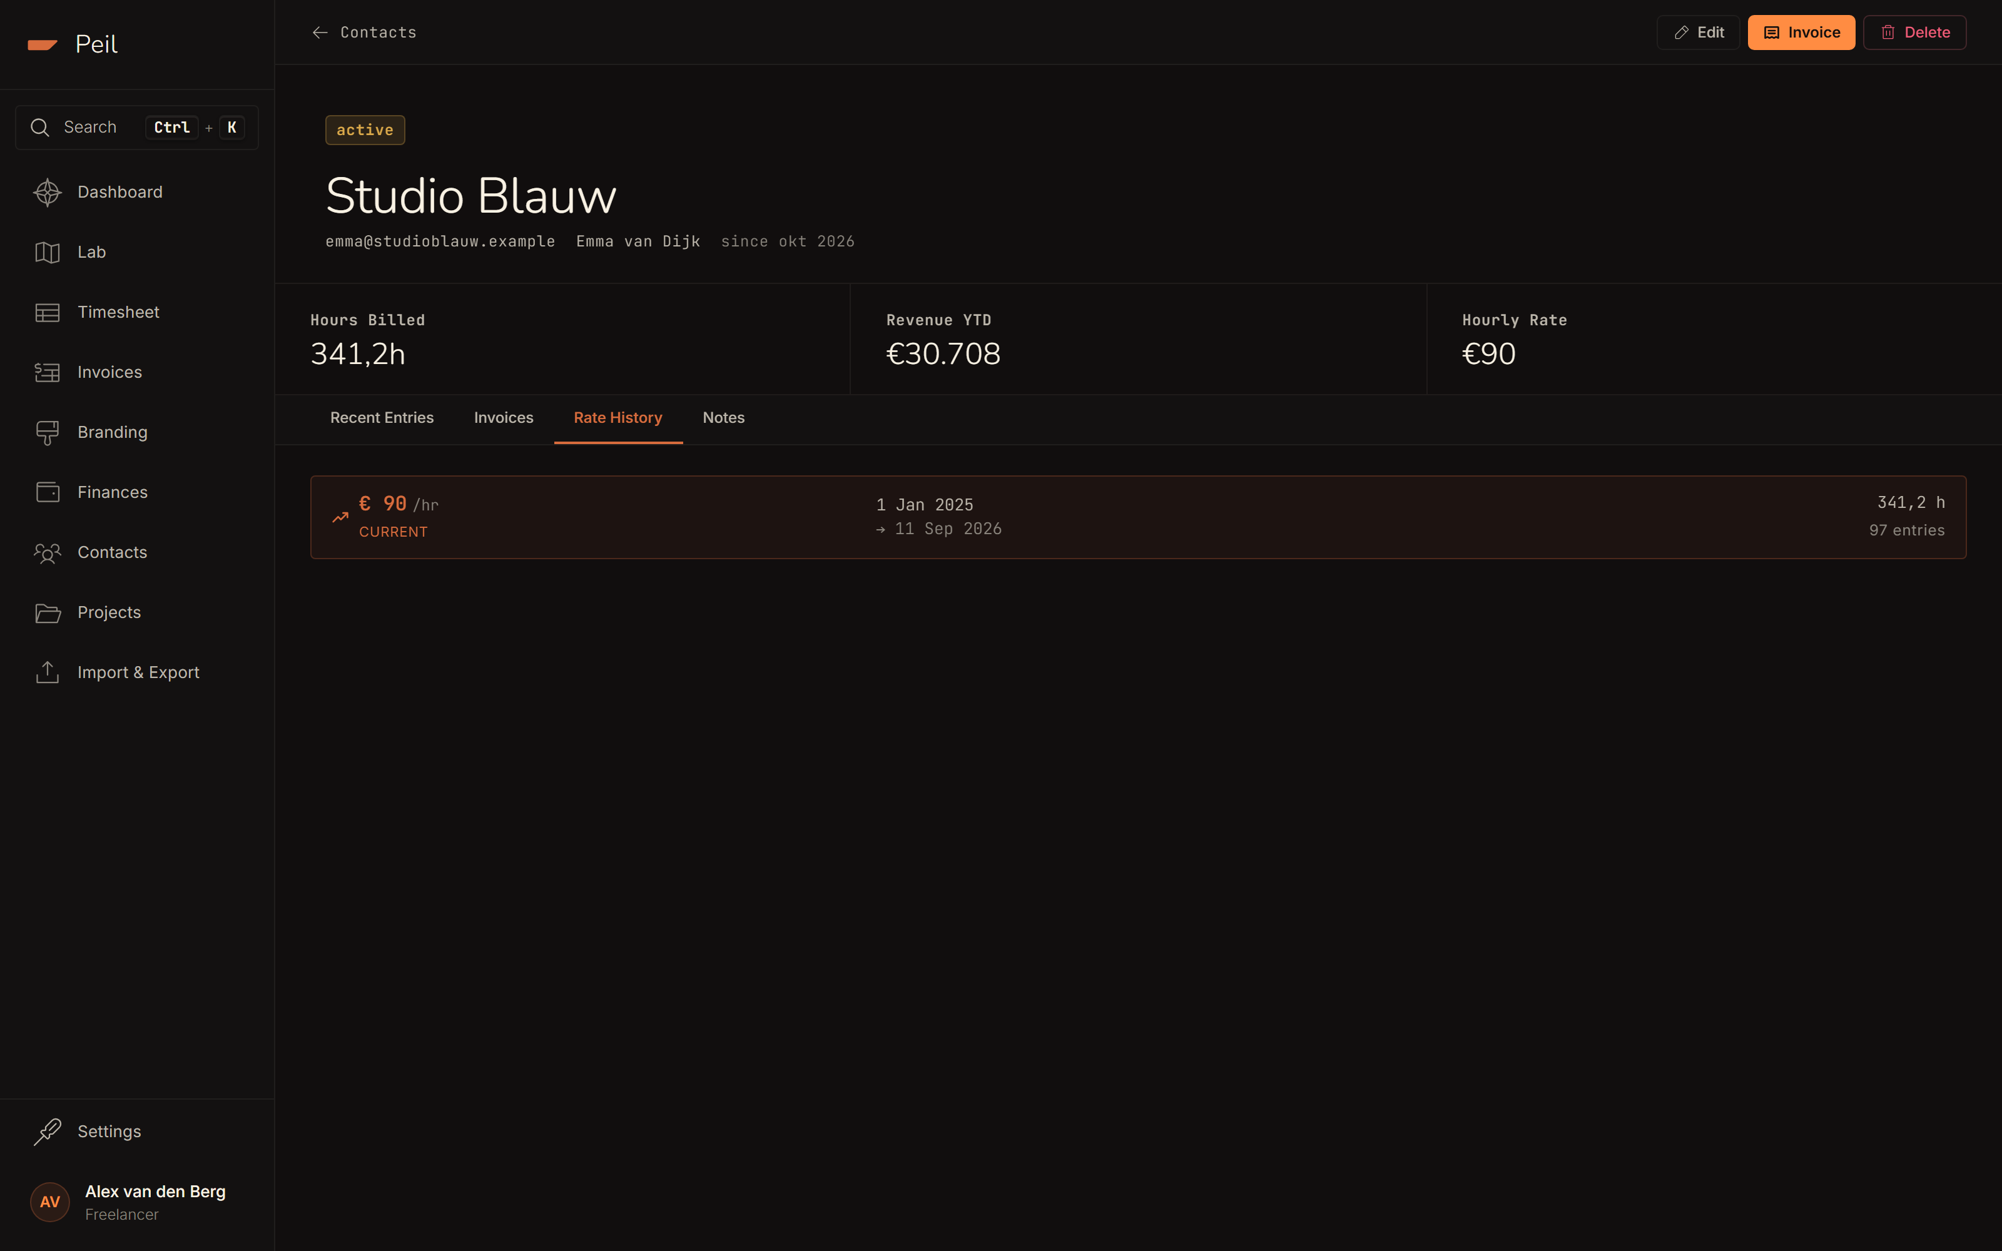Screen dimensions: 2002x1251
Task: Click the Projects folder icon
Action: tap(47, 612)
